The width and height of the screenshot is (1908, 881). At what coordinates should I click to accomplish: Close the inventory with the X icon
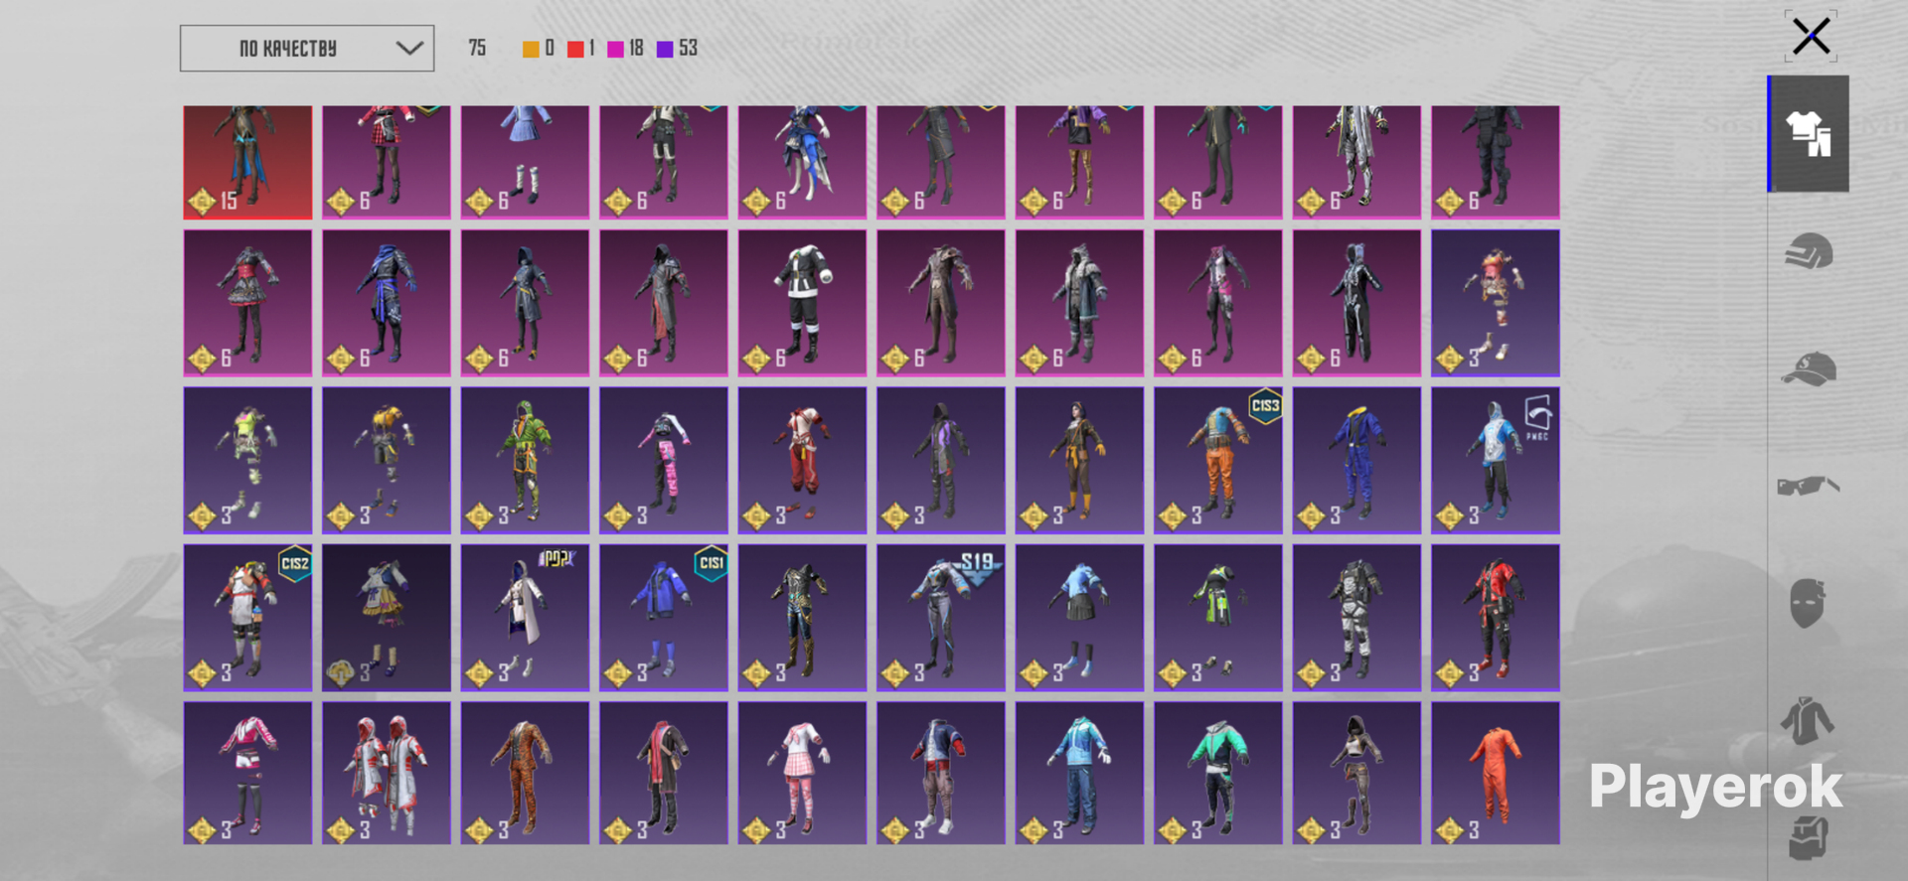click(1811, 37)
